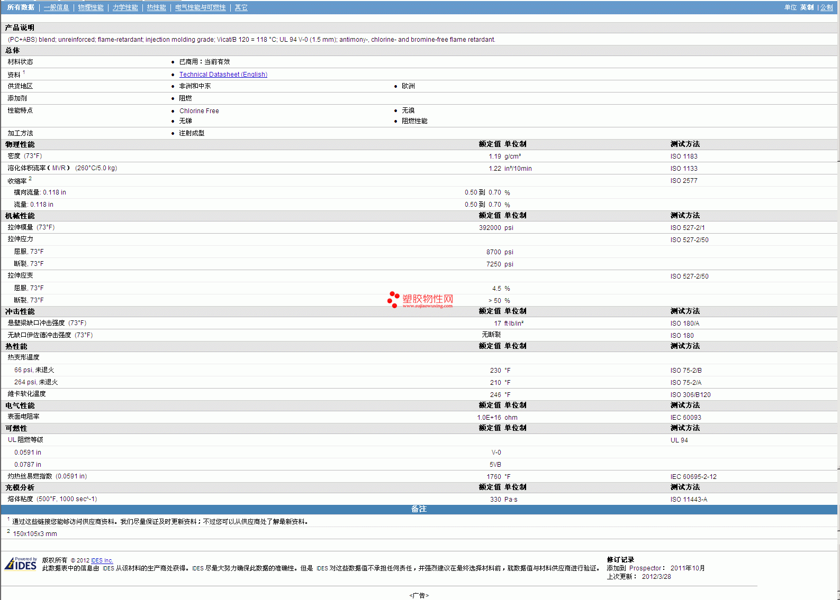Image resolution: width=840 pixels, height=600 pixels.
Task: Click footnote 1 marker beside 资料
Action: 24,72
